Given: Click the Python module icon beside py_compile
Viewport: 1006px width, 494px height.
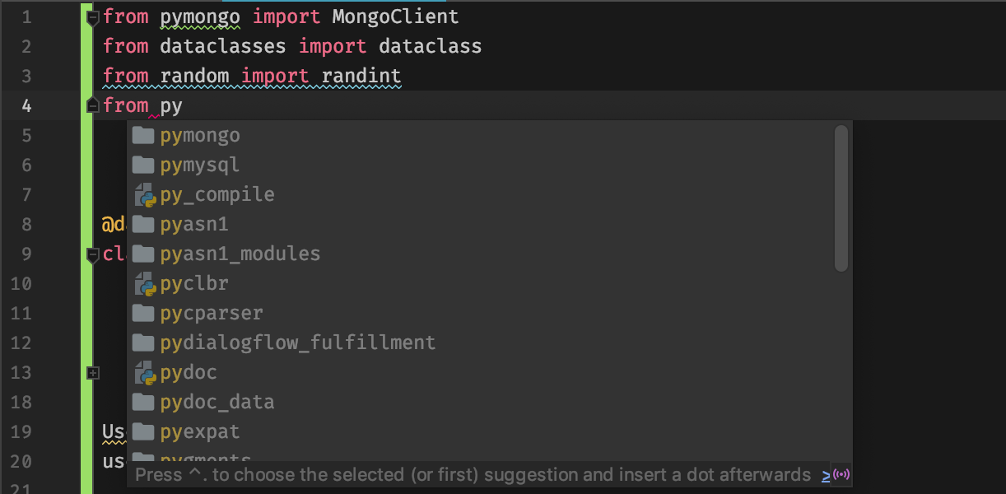Looking at the screenshot, I should point(143,193).
